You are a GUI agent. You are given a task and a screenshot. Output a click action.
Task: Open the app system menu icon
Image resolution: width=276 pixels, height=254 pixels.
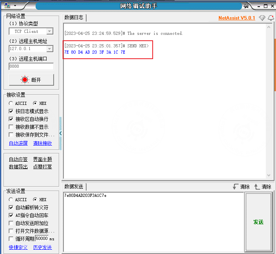coord(7,5)
